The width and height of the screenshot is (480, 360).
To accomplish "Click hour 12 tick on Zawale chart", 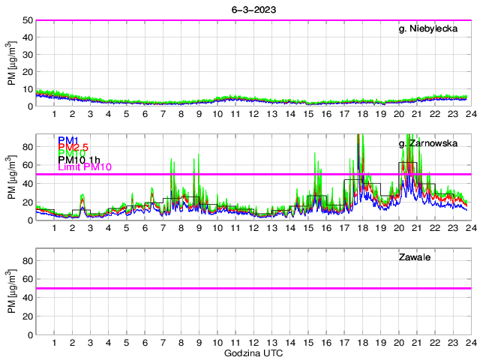I will (253, 342).
